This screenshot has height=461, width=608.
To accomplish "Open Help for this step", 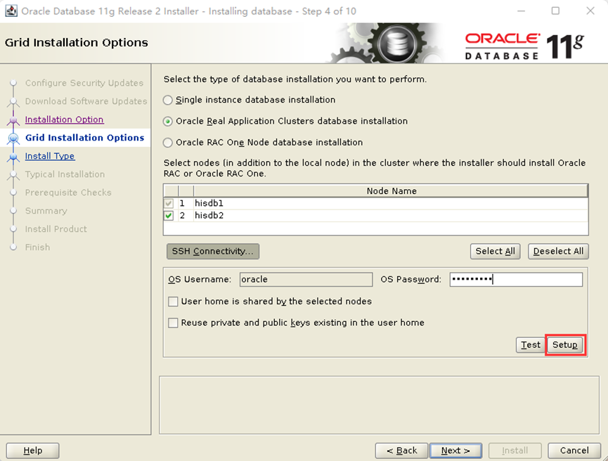I will point(32,450).
